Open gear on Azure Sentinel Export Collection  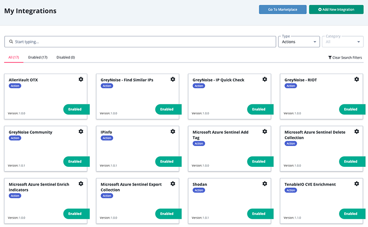[x=173, y=184]
